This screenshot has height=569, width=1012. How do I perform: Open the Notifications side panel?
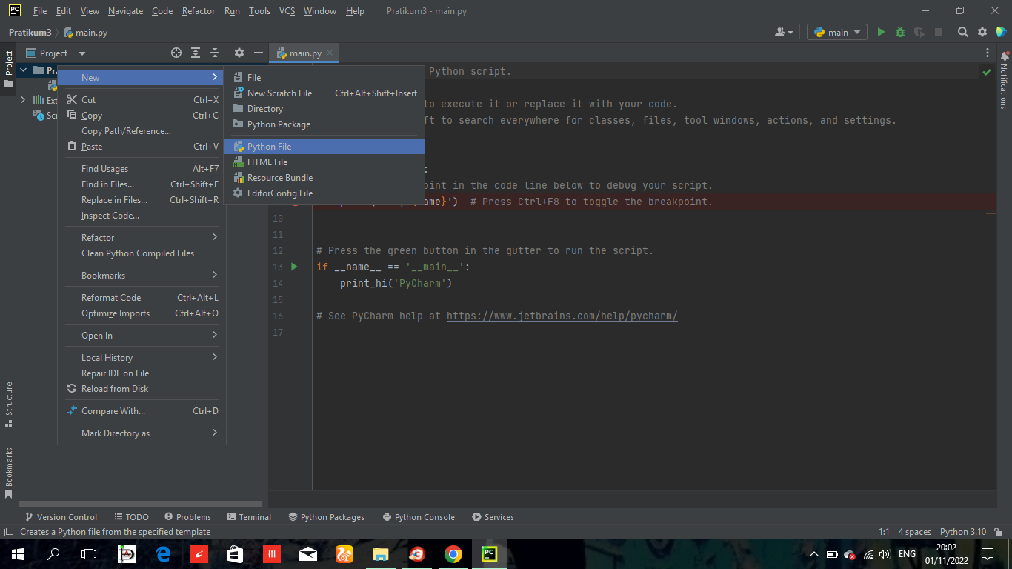click(x=1004, y=80)
